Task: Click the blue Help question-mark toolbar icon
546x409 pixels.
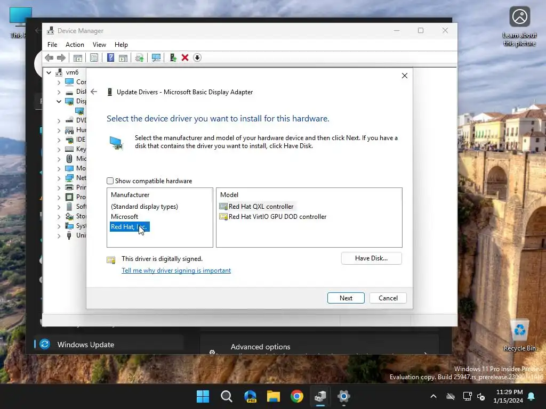Action: point(110,58)
